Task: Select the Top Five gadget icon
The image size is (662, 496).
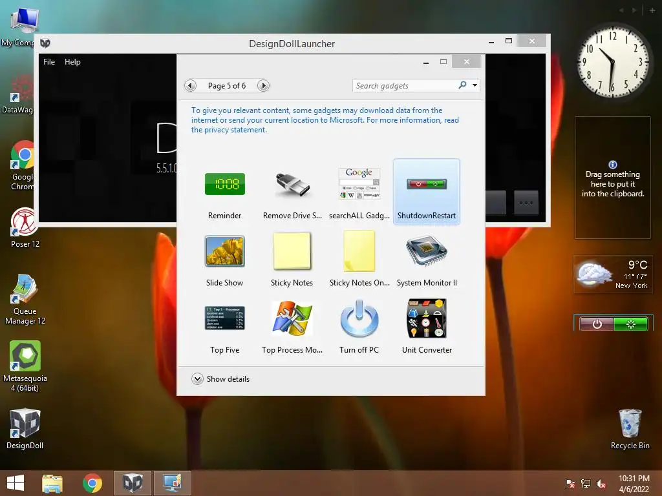Action: (x=224, y=318)
